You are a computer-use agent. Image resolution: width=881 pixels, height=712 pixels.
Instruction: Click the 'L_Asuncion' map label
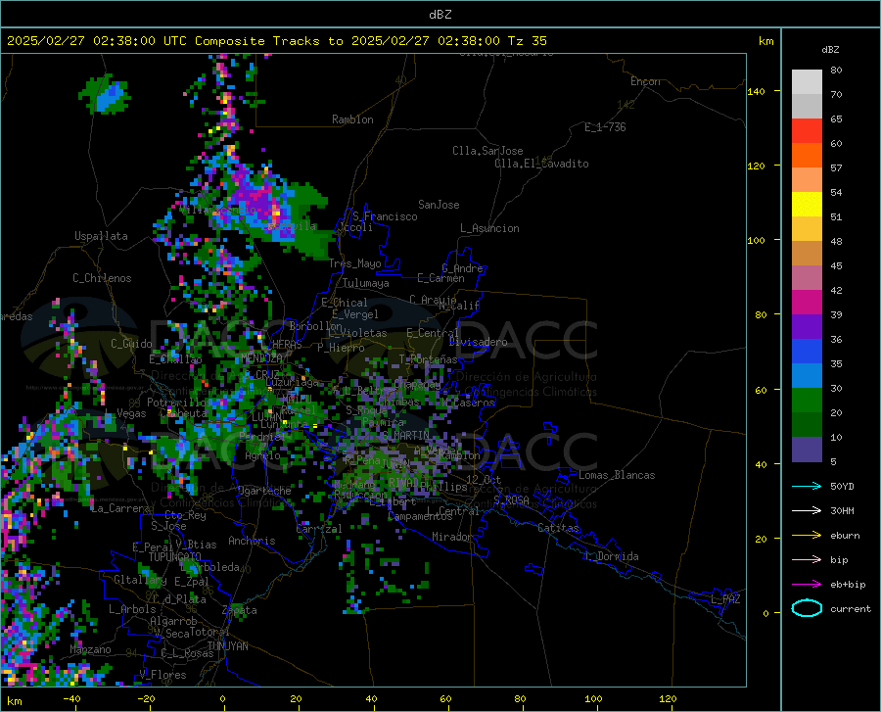pyautogui.click(x=489, y=228)
